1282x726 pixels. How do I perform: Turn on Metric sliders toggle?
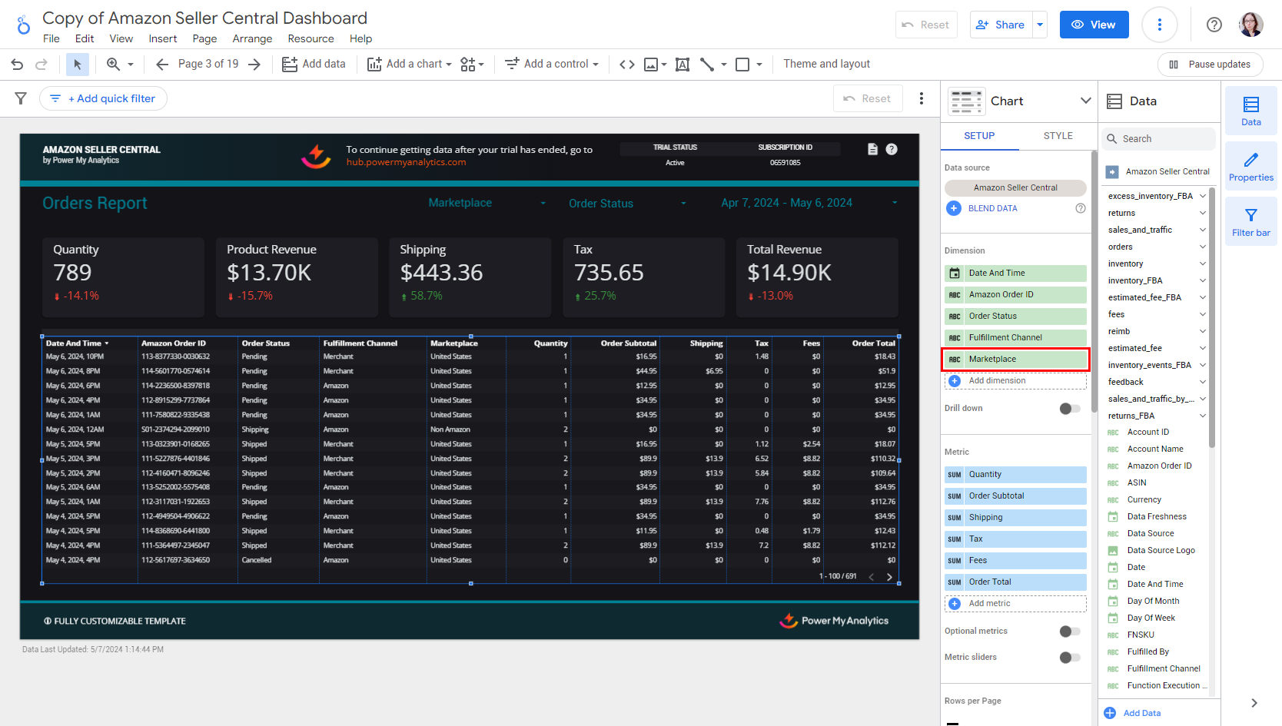pyautogui.click(x=1069, y=658)
